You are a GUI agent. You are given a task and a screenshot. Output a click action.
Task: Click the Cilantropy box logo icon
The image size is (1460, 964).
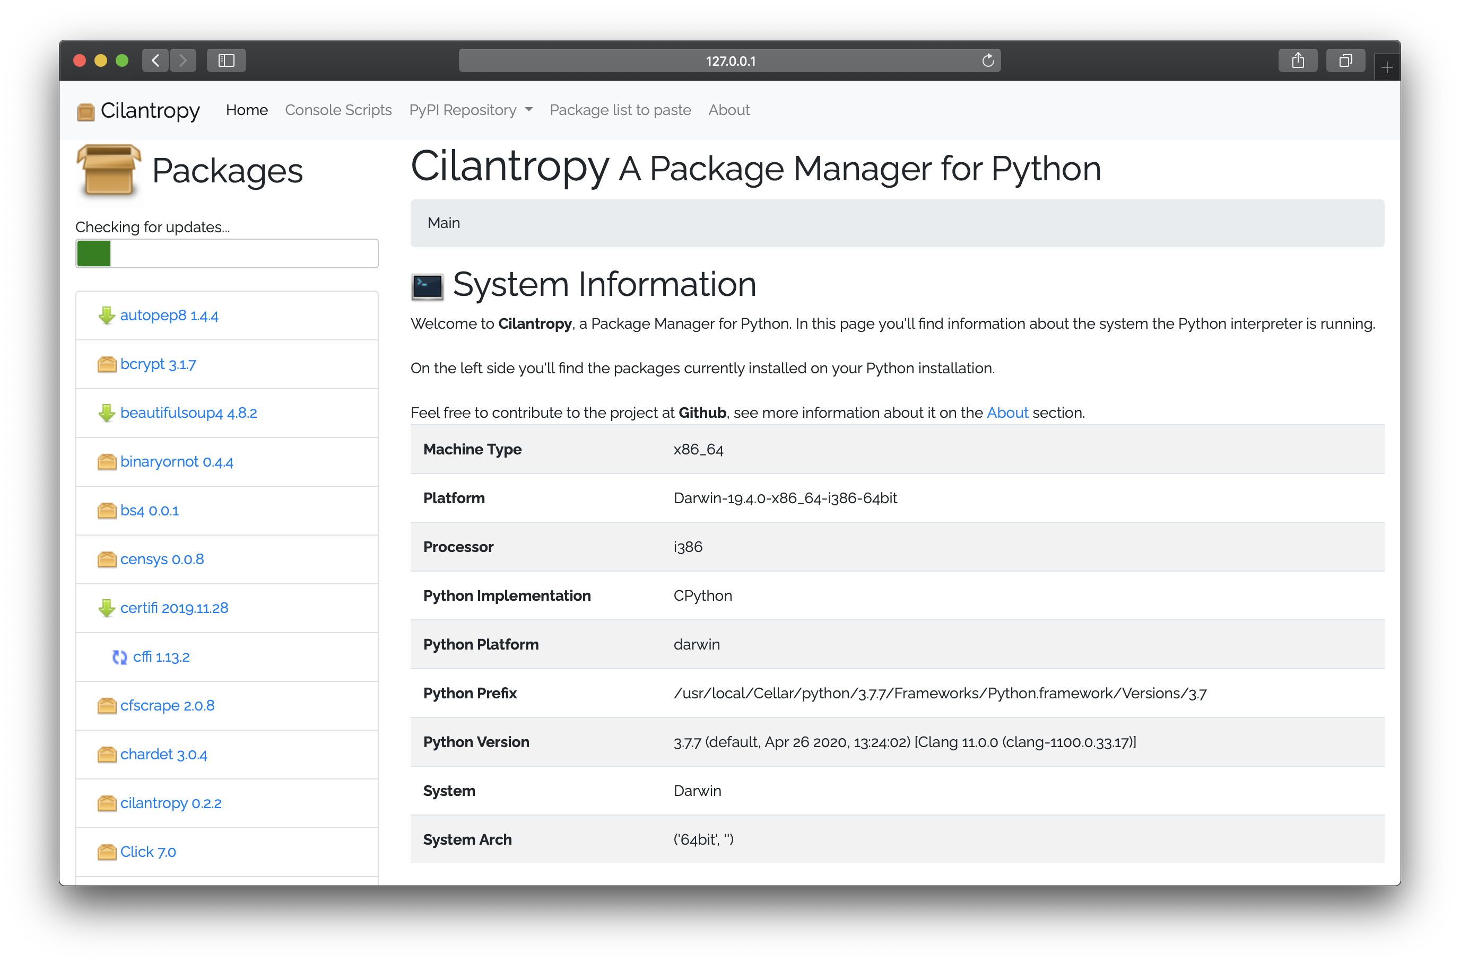[x=85, y=111]
